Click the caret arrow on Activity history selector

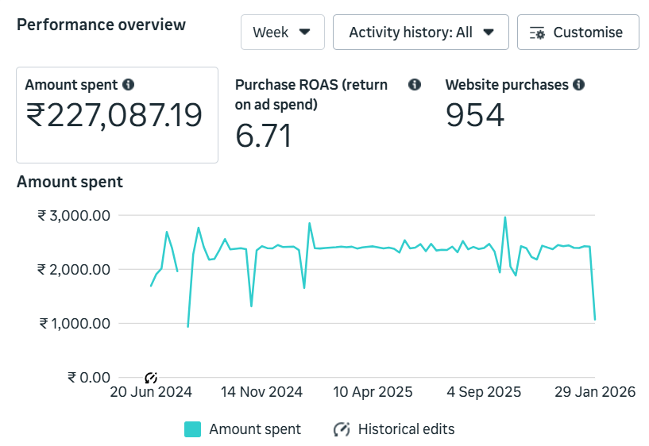[x=489, y=33]
